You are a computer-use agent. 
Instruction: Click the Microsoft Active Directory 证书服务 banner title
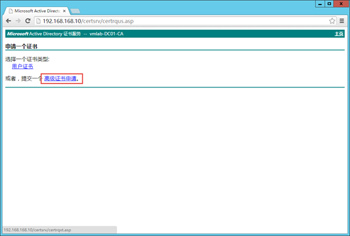click(x=44, y=34)
